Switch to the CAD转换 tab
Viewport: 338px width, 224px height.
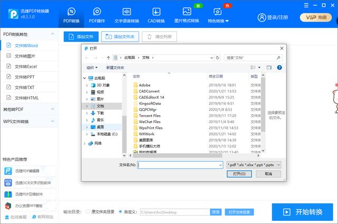click(156, 15)
